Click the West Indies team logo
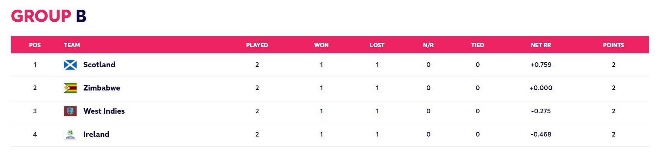The height and width of the screenshot is (157, 670). [70, 111]
